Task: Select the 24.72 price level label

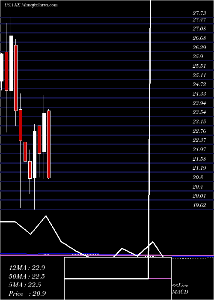Action: pyautogui.click(x=199, y=84)
